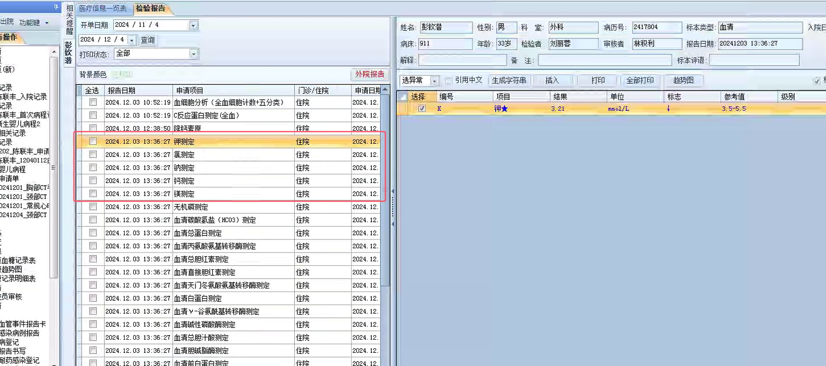Switch to the 医疗信息一览表 tab

tap(103, 8)
